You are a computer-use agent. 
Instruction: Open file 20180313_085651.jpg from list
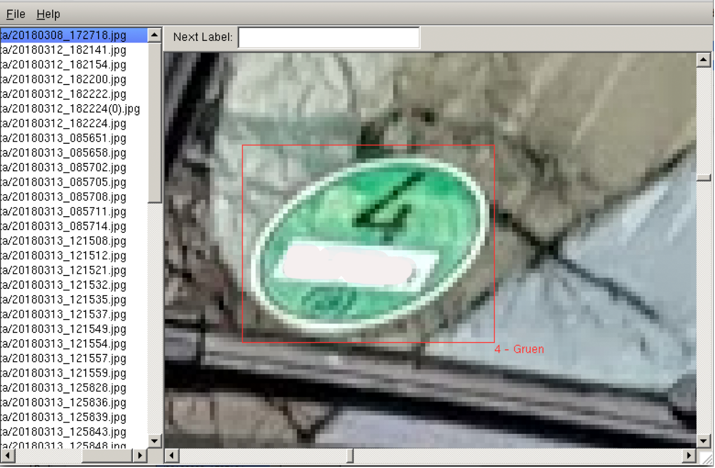(x=63, y=138)
